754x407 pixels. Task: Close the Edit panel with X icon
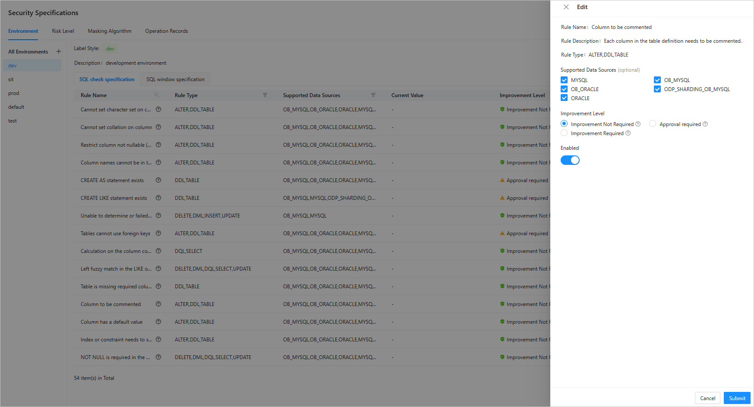566,7
